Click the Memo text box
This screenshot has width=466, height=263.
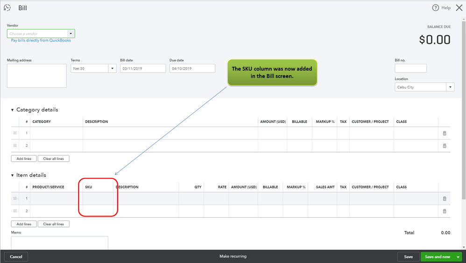click(x=60, y=243)
